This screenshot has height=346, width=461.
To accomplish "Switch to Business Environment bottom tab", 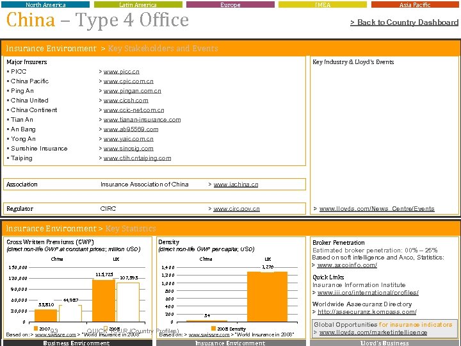I will click(76, 343).
